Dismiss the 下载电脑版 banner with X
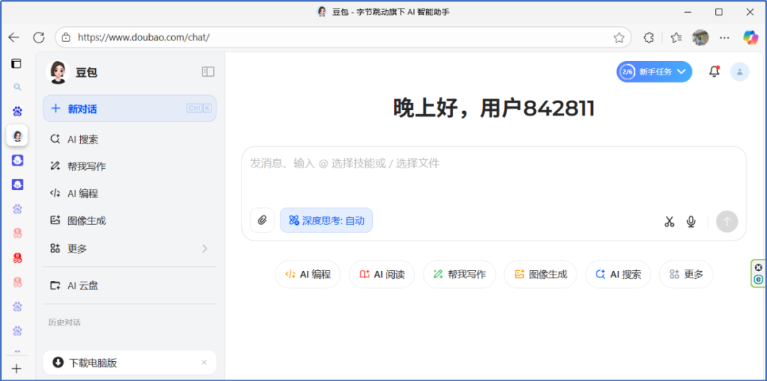The image size is (767, 381). coord(205,363)
